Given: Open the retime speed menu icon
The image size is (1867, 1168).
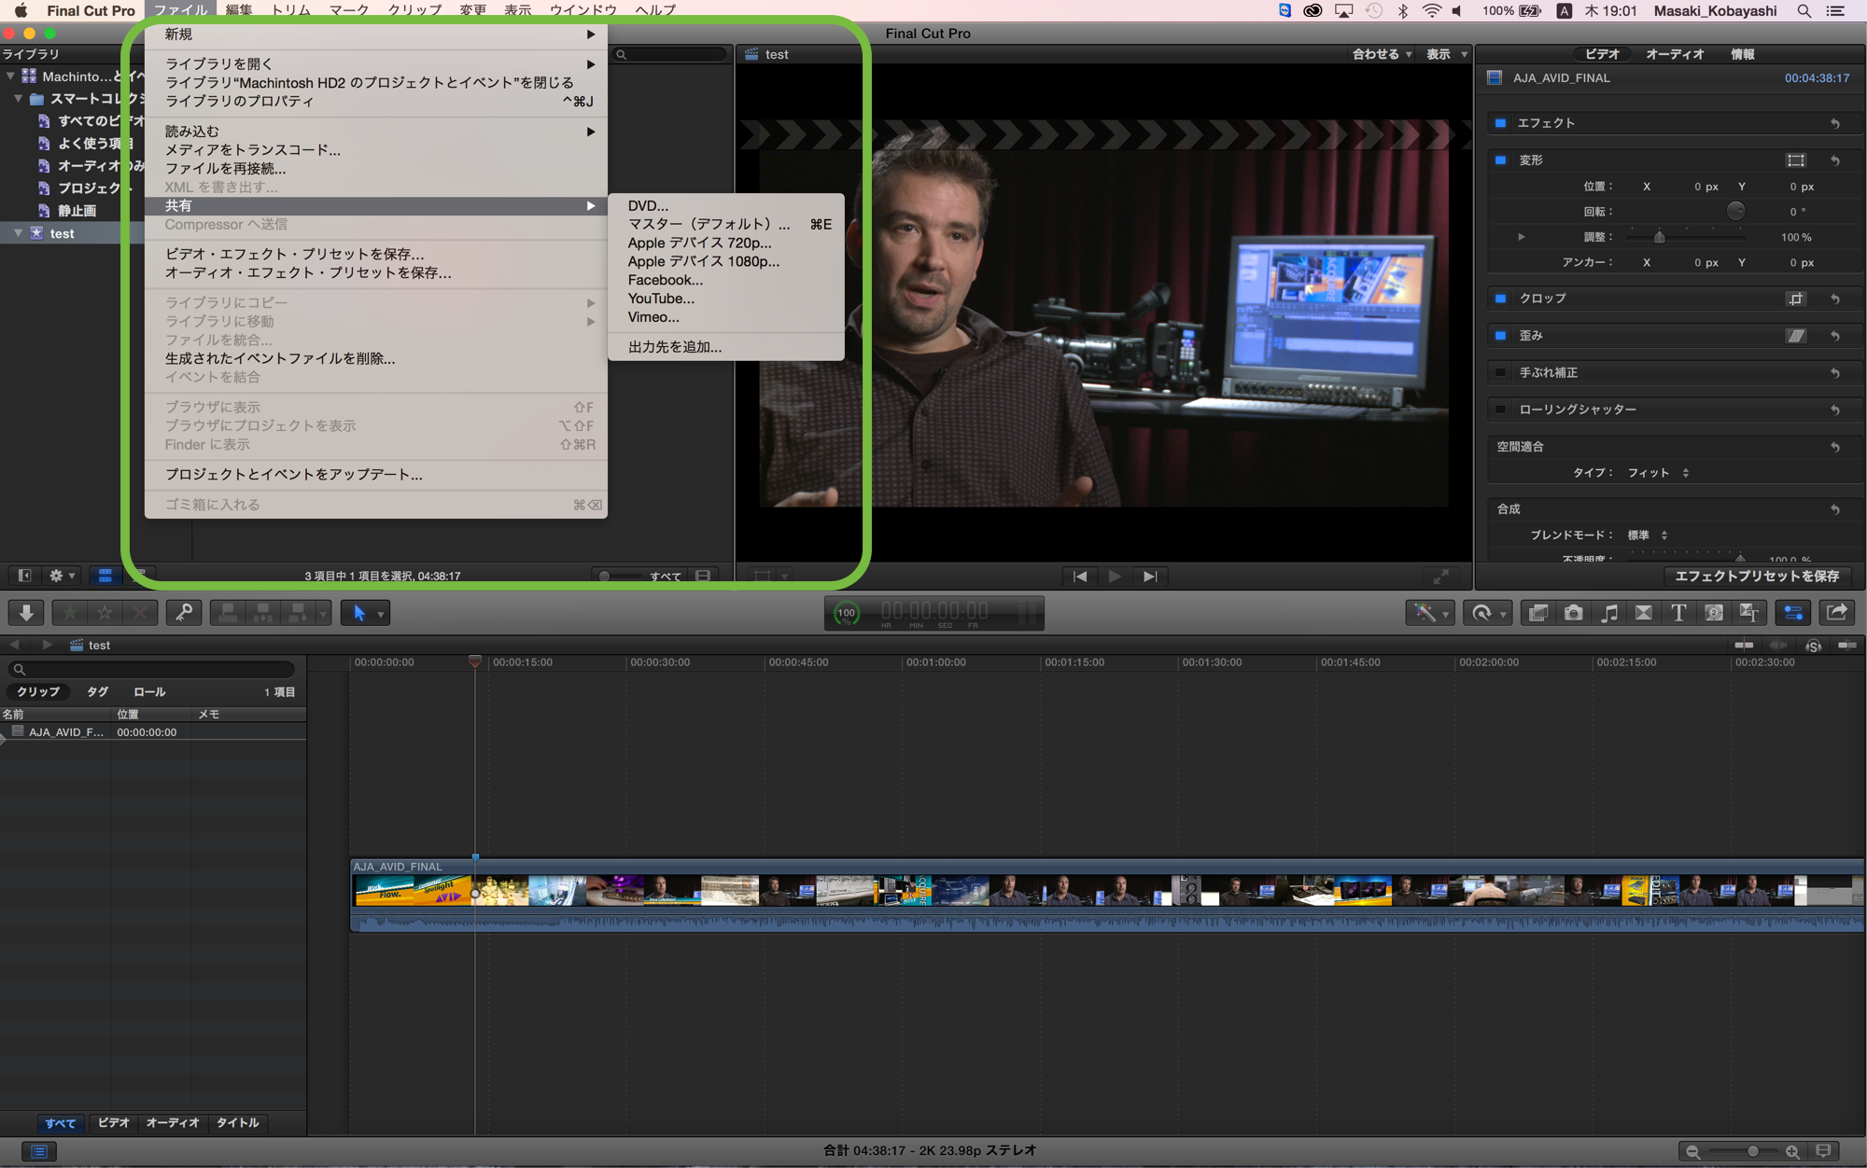Looking at the screenshot, I should 1487,613.
